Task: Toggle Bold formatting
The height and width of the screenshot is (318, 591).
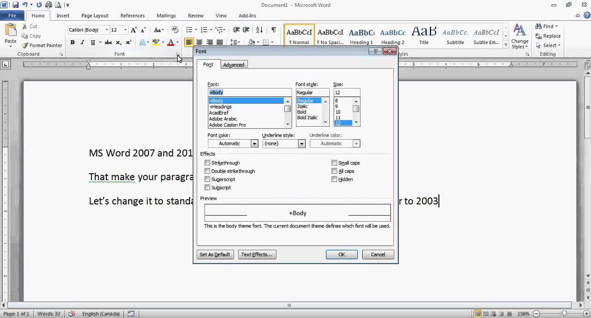Action: coord(72,42)
